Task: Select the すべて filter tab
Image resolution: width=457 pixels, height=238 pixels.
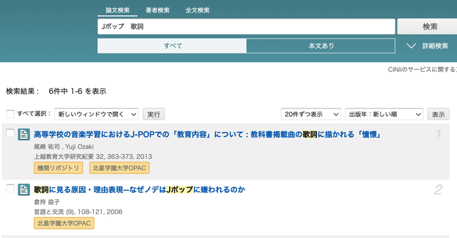Action: (172, 46)
